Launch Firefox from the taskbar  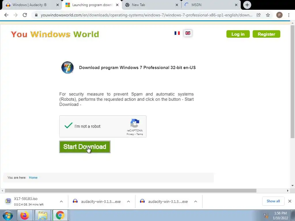click(x=25, y=215)
